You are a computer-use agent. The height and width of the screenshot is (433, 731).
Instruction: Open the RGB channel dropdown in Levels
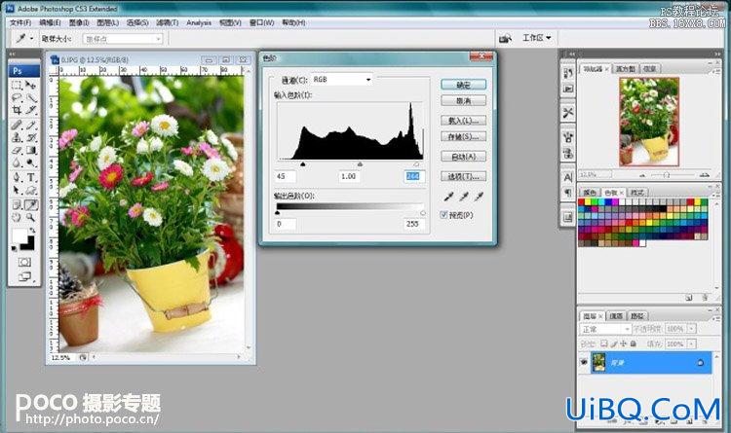tap(342, 80)
